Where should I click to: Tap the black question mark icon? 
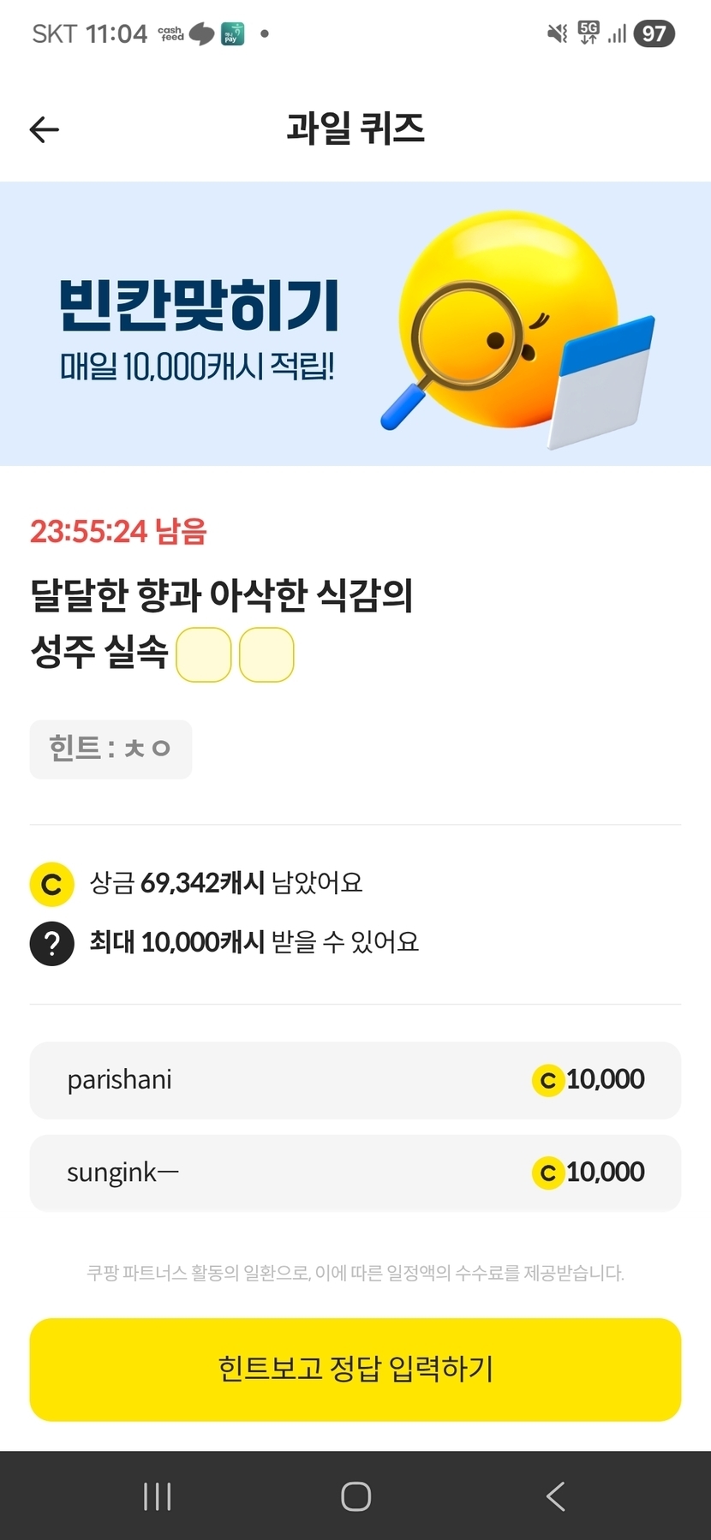[x=51, y=943]
